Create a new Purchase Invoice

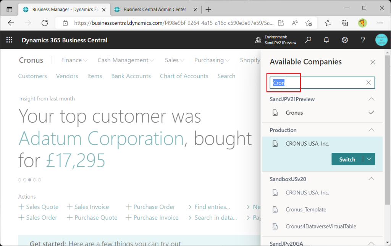pyautogui.click(x=152, y=218)
